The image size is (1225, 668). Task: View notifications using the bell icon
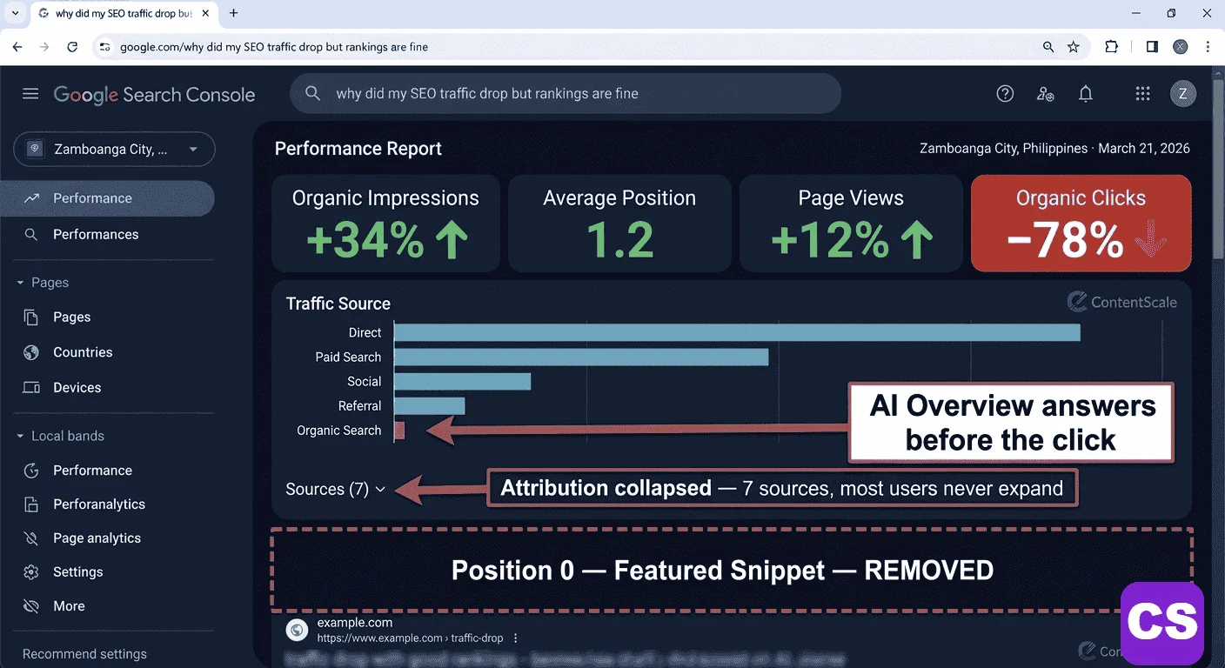pos(1085,93)
